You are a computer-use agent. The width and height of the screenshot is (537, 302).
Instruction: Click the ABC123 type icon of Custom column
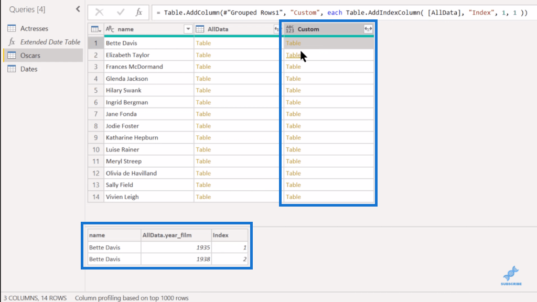click(x=289, y=29)
